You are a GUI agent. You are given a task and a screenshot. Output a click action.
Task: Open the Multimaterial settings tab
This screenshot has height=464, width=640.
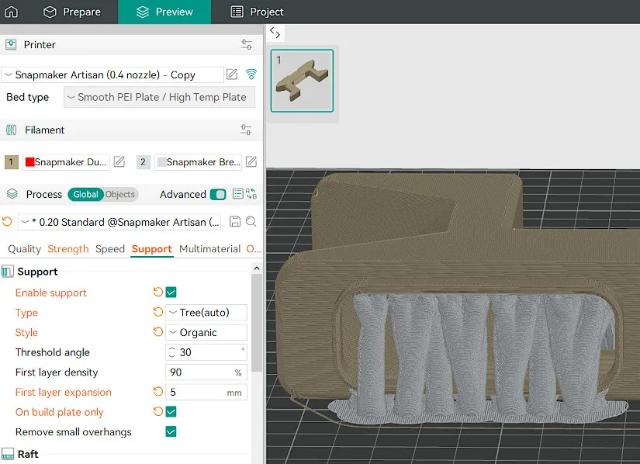[209, 249]
